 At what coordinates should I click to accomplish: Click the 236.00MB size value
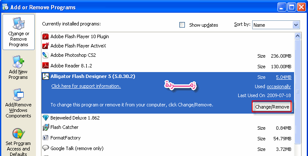tap(281, 56)
